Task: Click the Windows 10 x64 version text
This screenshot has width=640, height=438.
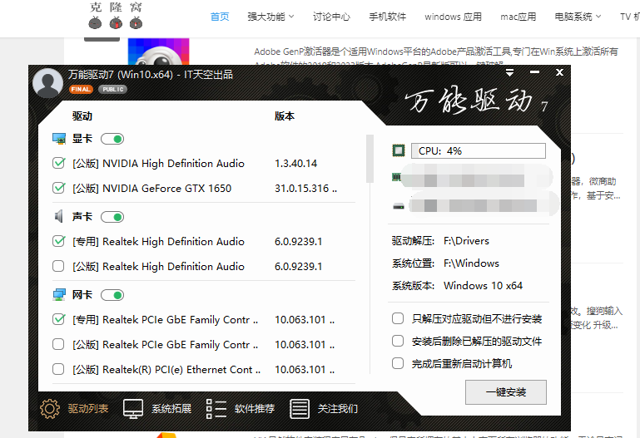Action: [x=483, y=286]
